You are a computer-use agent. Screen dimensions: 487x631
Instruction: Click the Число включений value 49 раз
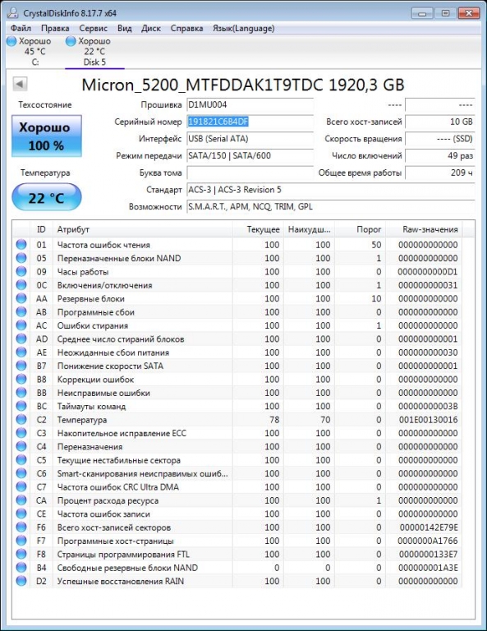pyautogui.click(x=440, y=156)
